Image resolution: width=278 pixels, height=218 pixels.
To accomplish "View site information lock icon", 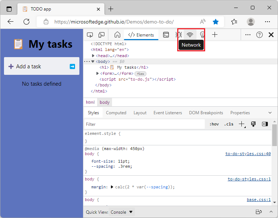I will pyautogui.click(x=46, y=22).
